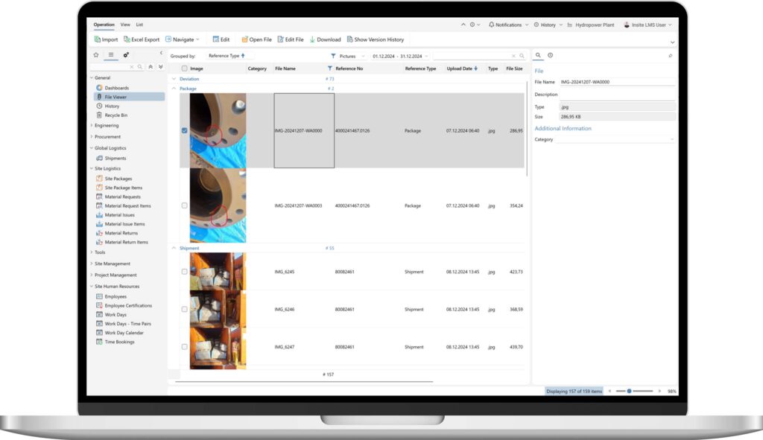Collapse the Shipment group
This screenshot has height=440, width=763.
pyautogui.click(x=174, y=248)
